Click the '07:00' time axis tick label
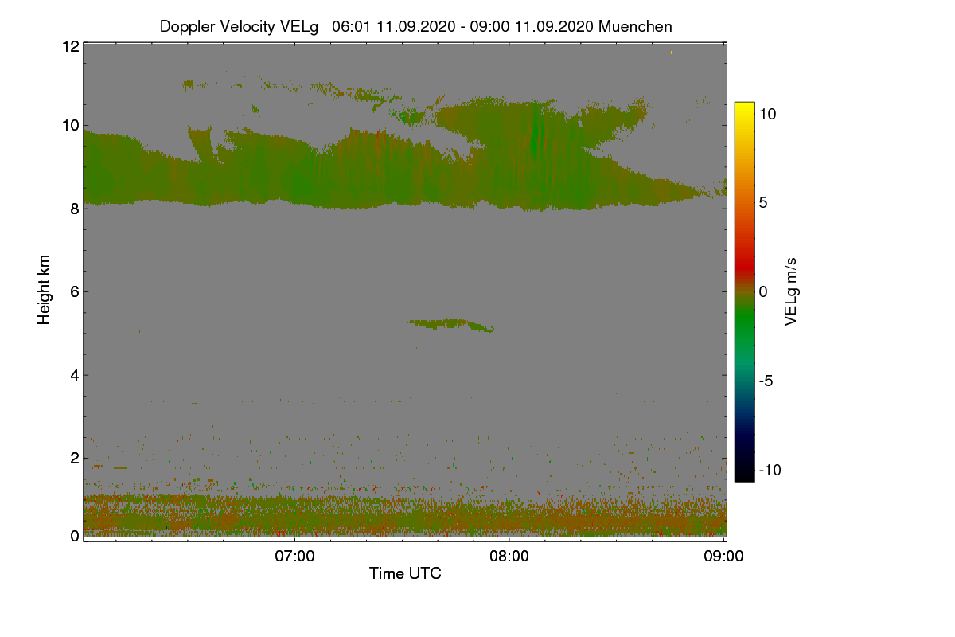 coord(295,557)
